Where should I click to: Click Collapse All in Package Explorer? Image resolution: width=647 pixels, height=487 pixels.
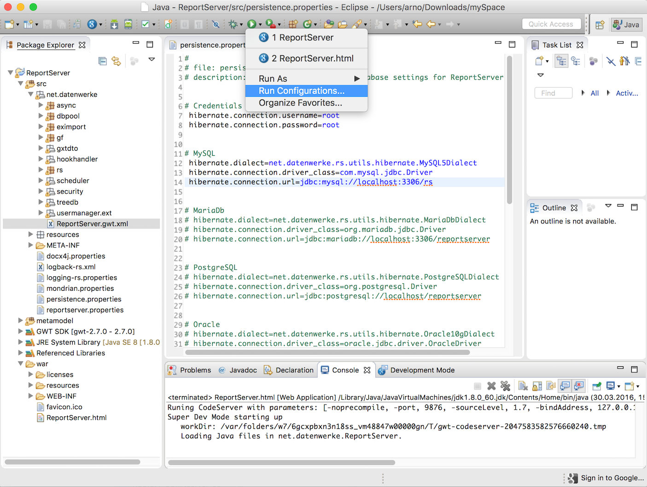coord(103,61)
